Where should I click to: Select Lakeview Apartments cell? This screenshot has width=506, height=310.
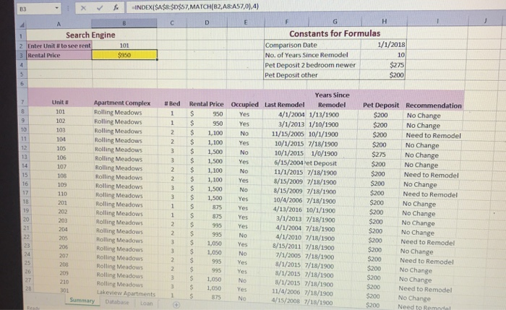126,293
